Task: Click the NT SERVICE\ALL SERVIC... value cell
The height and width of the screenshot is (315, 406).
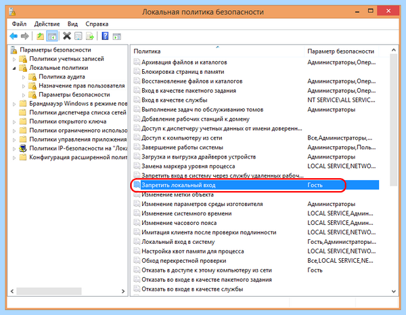Action: click(x=341, y=100)
